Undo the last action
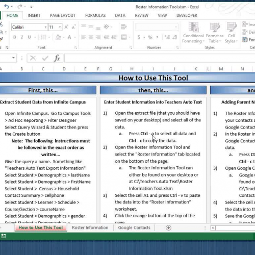The image size is (255, 255). click(7, 7)
